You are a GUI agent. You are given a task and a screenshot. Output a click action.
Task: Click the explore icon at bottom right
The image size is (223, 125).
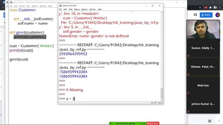click(210, 121)
